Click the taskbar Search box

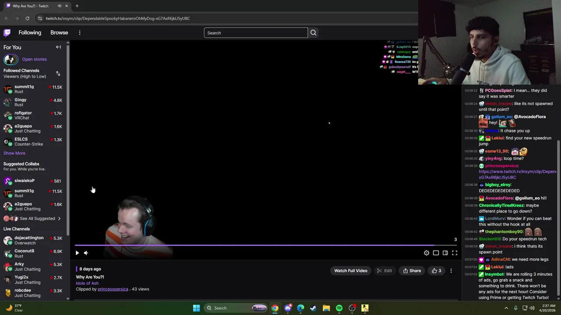point(236,308)
